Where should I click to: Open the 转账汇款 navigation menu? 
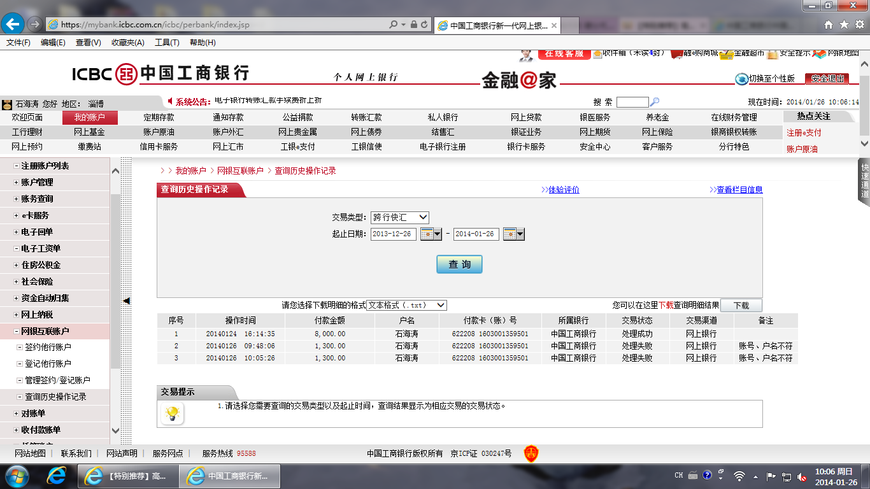pos(366,118)
